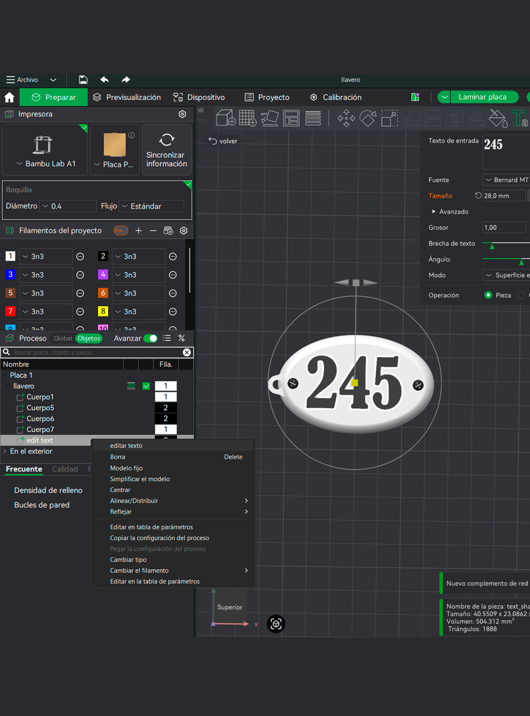The image size is (530, 716).
Task: Toggle the Avanzar advanced switch
Action: coord(151,338)
